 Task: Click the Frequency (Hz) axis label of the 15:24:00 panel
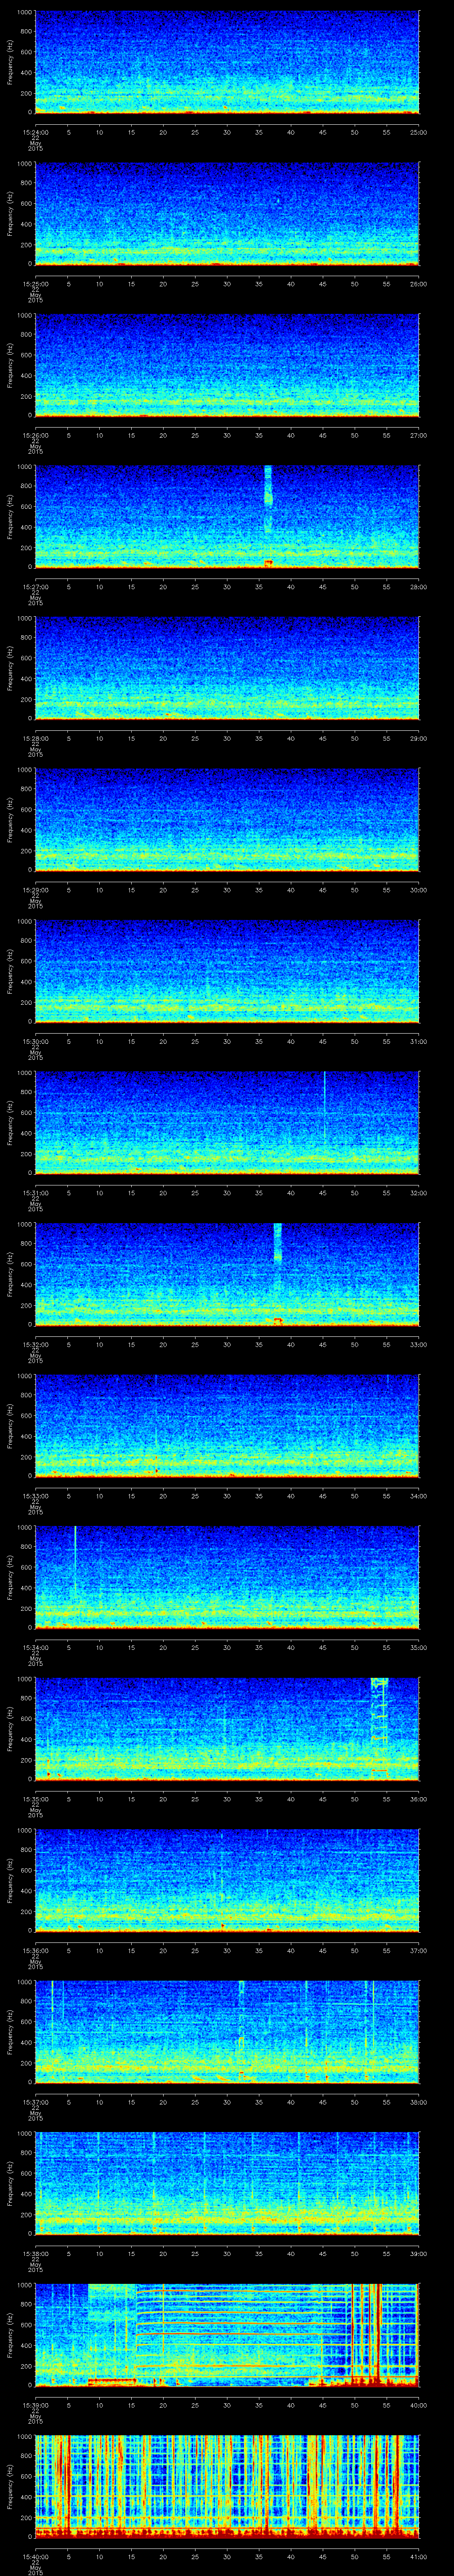coord(10,62)
